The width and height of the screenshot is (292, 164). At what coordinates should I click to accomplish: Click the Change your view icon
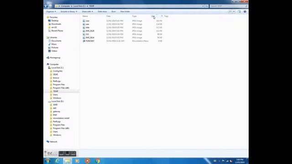click(230, 11)
